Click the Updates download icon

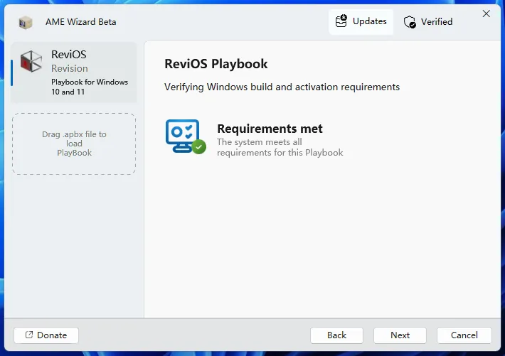[341, 21]
